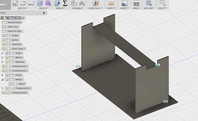Hide Body1 using its lightbulb
Image resolution: width=198 pixels, height=121 pixels.
(10, 84)
